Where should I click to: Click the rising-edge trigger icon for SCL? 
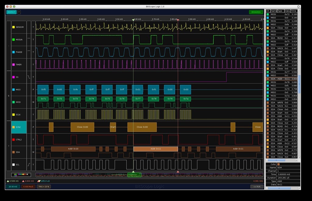point(29,164)
